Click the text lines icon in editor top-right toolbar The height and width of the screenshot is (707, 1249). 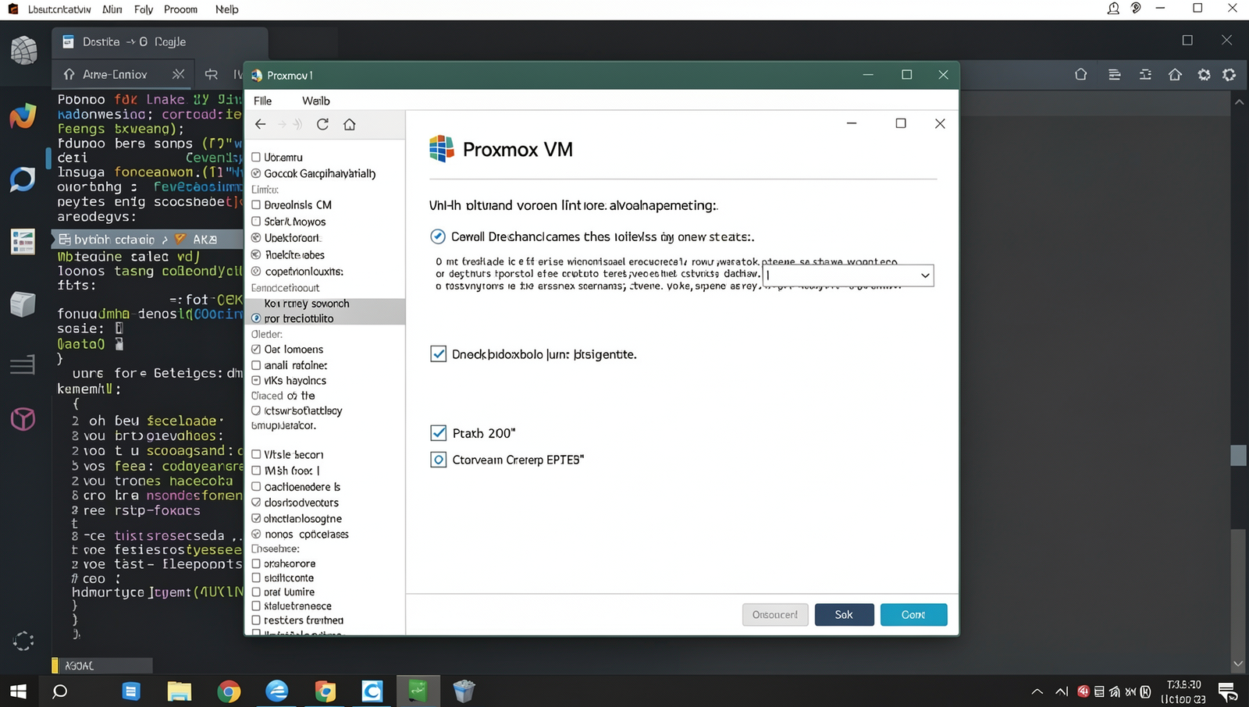tap(1115, 74)
